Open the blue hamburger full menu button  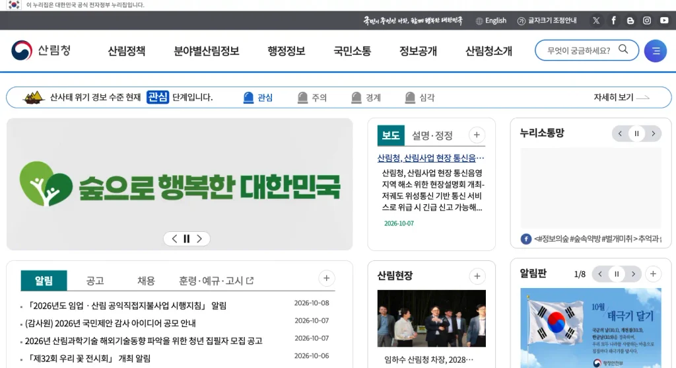[656, 51]
